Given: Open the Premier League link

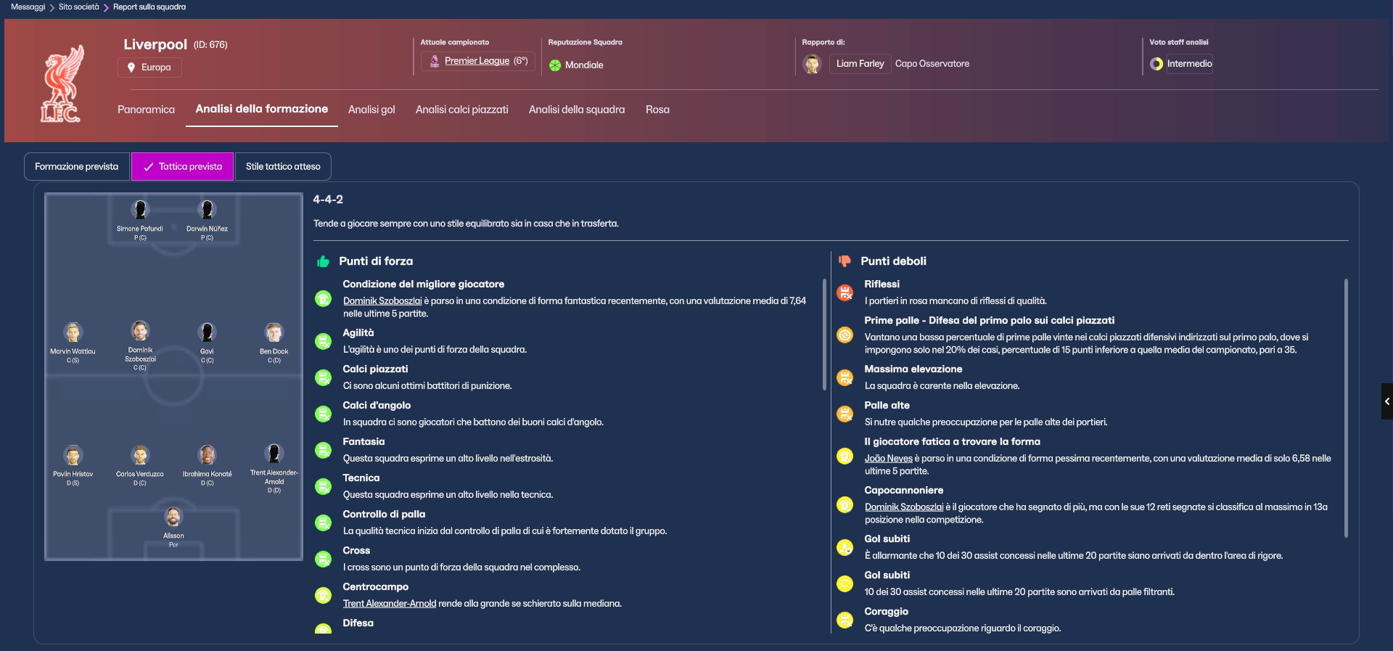Looking at the screenshot, I should pos(477,61).
